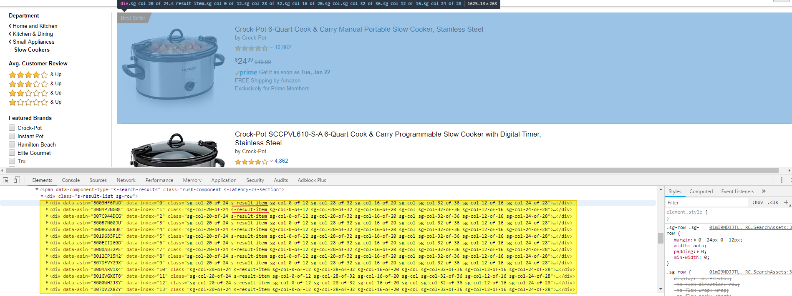
Task: Show more Styles pane tabs chevron
Action: point(764,192)
